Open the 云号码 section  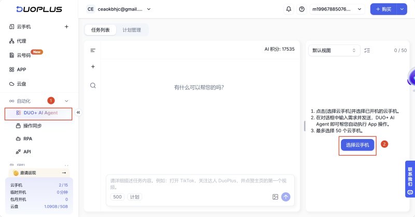pos(24,55)
